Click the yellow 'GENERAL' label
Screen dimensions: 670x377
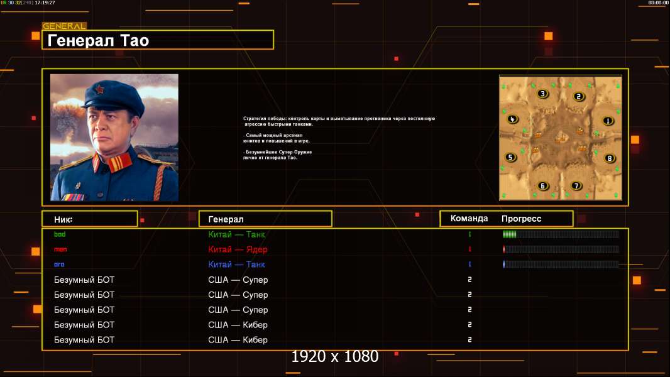click(x=64, y=26)
